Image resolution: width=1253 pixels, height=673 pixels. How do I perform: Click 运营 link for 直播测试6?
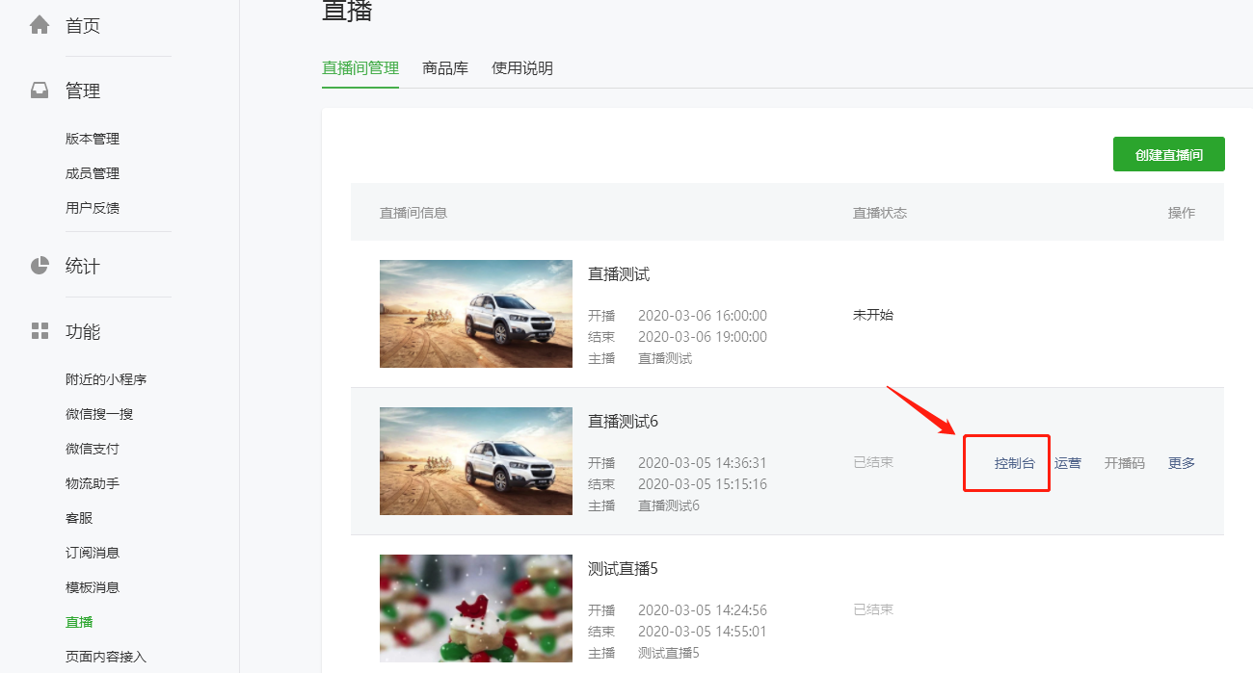click(1068, 463)
